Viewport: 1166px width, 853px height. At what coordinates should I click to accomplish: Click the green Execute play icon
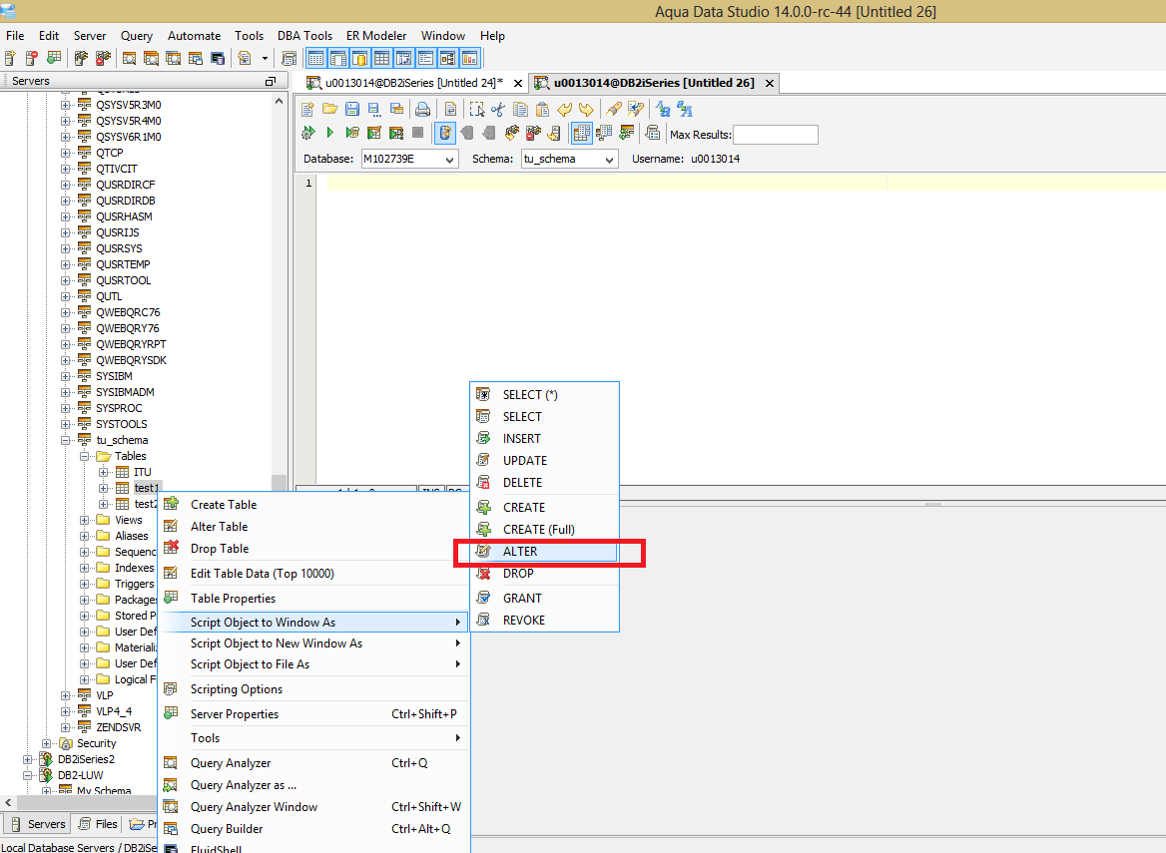pyautogui.click(x=330, y=133)
